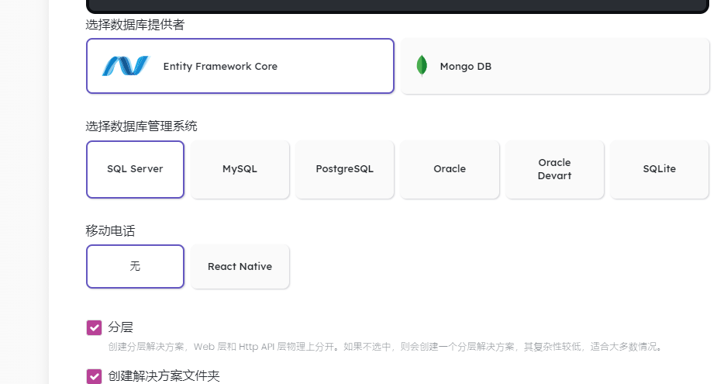Image resolution: width=717 pixels, height=384 pixels.
Task: Click the 移动电话 section label
Action: pyautogui.click(x=110, y=230)
